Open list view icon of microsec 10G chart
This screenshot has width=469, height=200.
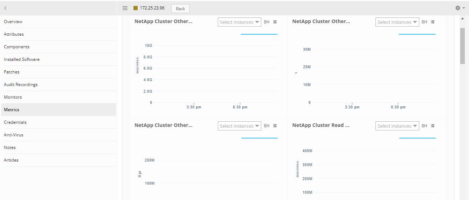[275, 22]
